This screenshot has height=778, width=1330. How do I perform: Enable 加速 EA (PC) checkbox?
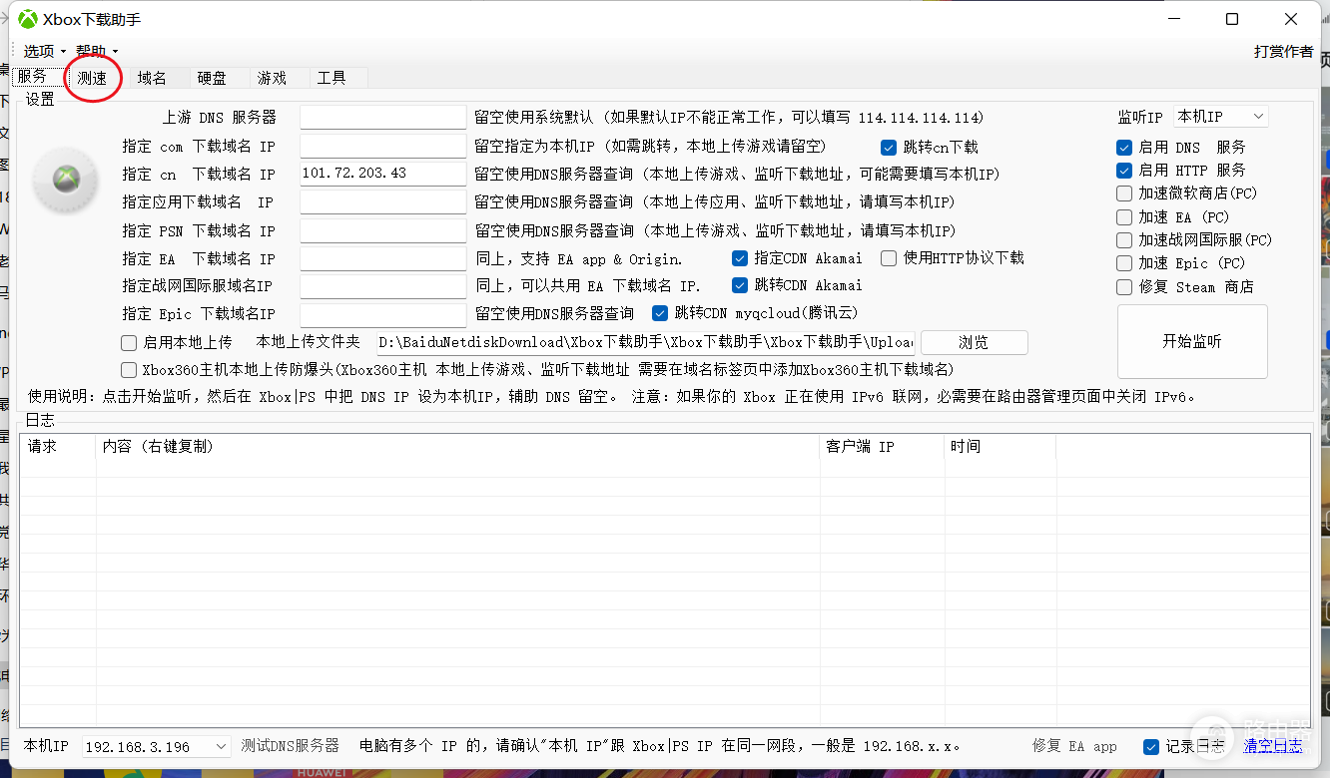point(1124,217)
